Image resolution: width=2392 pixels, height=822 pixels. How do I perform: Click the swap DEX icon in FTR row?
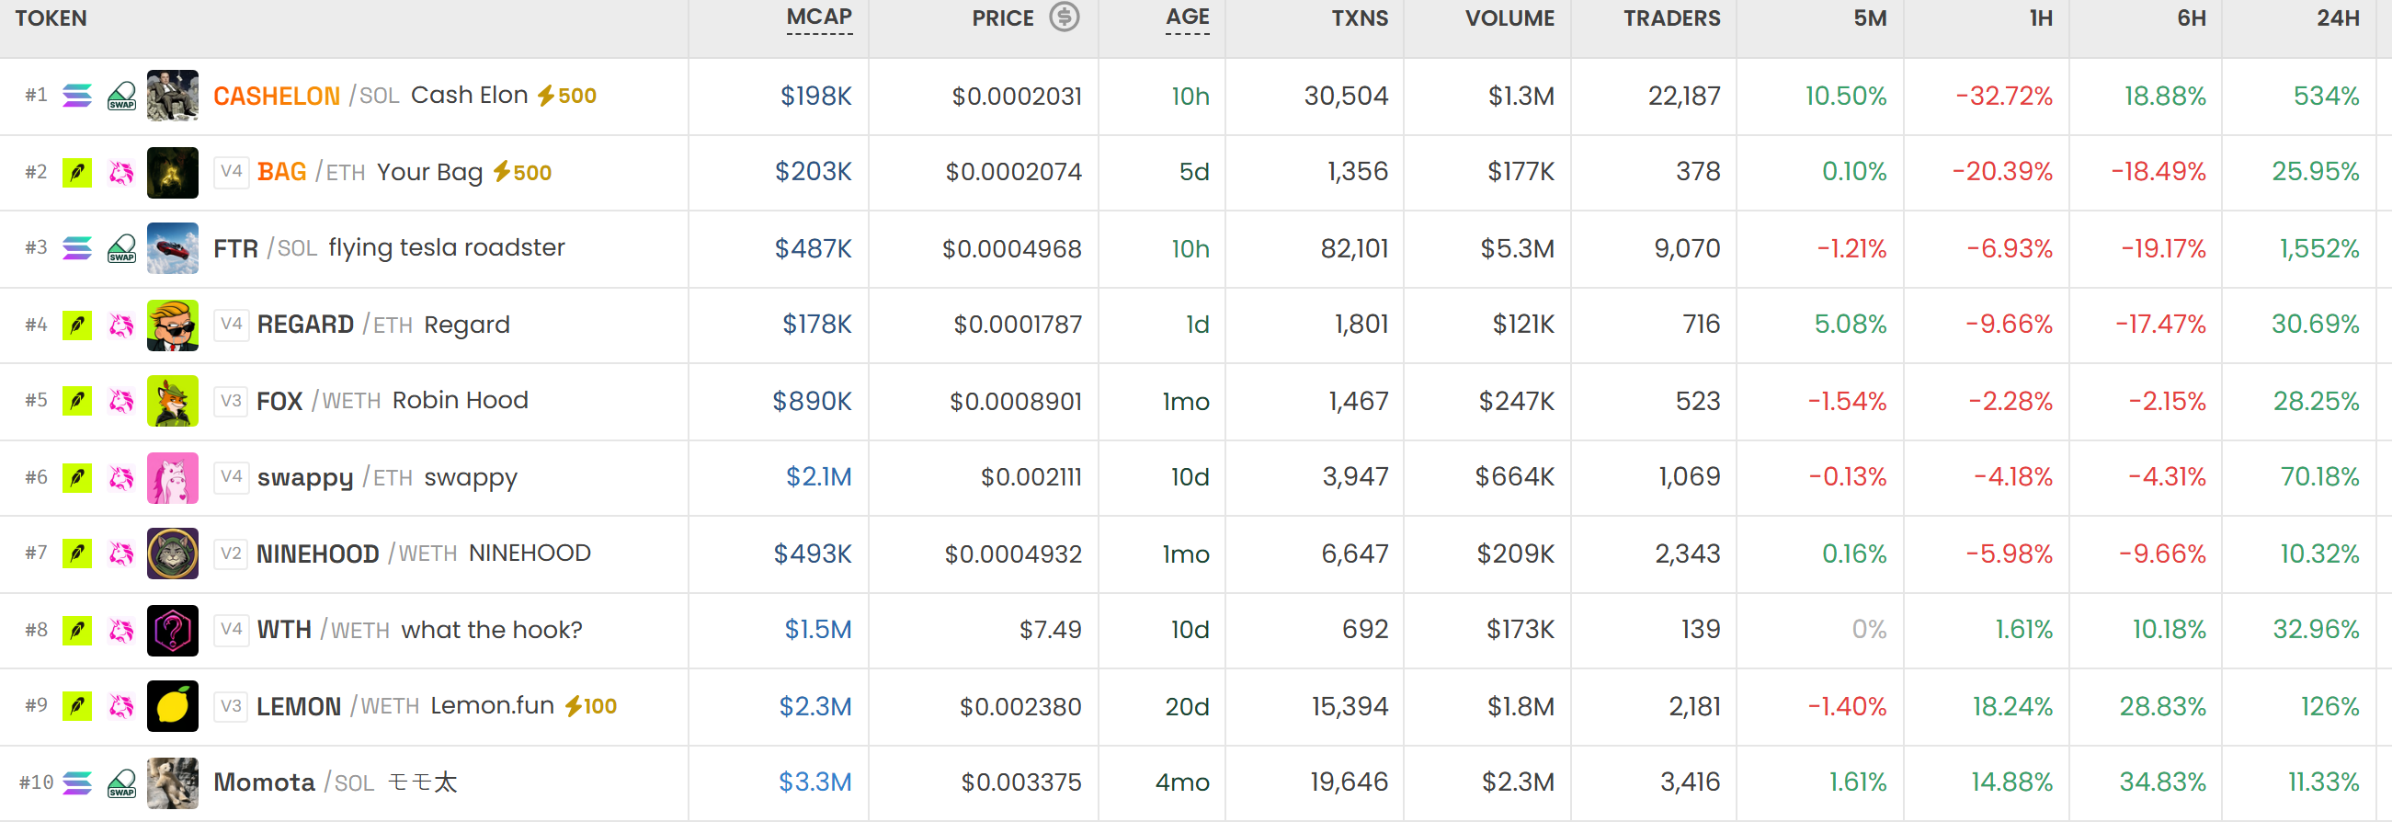[121, 248]
